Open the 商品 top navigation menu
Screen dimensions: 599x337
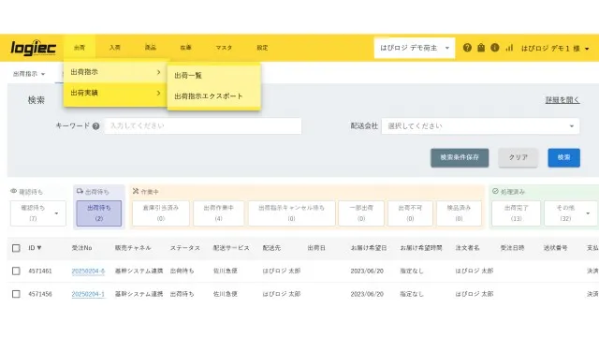tap(150, 48)
